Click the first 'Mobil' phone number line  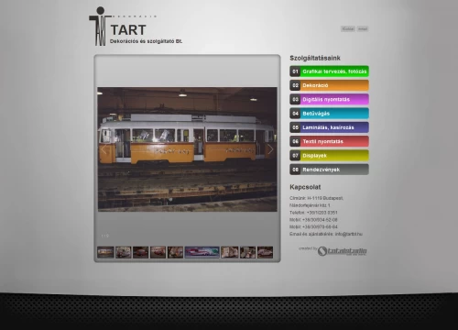pos(313,220)
